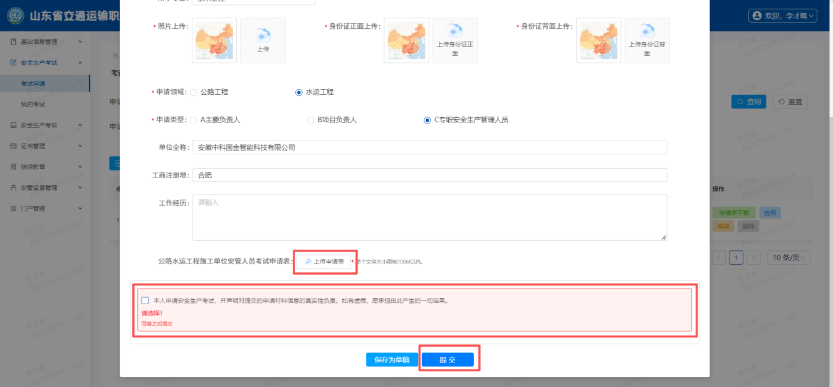This screenshot has height=387, width=833.
Task: Collapse the 安全生产考试 chevron
Action: (80, 63)
